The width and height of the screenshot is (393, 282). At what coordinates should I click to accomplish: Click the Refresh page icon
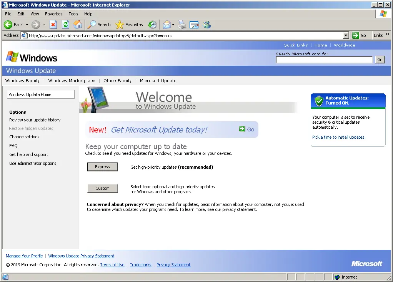pyautogui.click(x=65, y=25)
